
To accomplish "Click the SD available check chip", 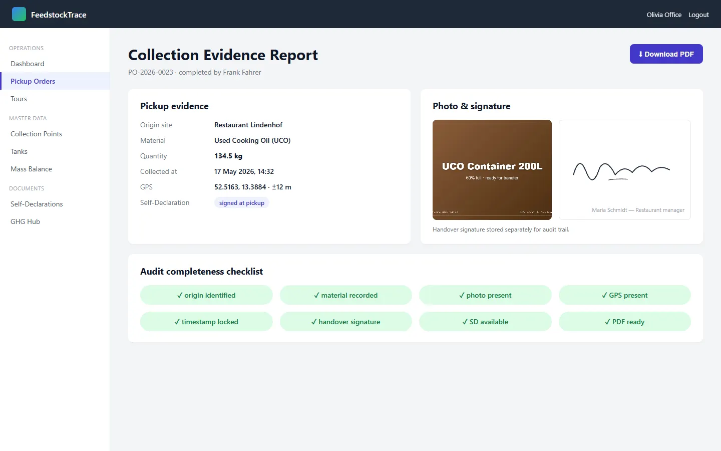I will (x=485, y=322).
